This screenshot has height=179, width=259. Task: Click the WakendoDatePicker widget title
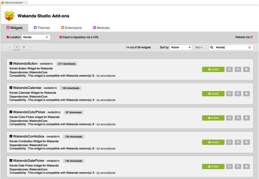pos(29,161)
